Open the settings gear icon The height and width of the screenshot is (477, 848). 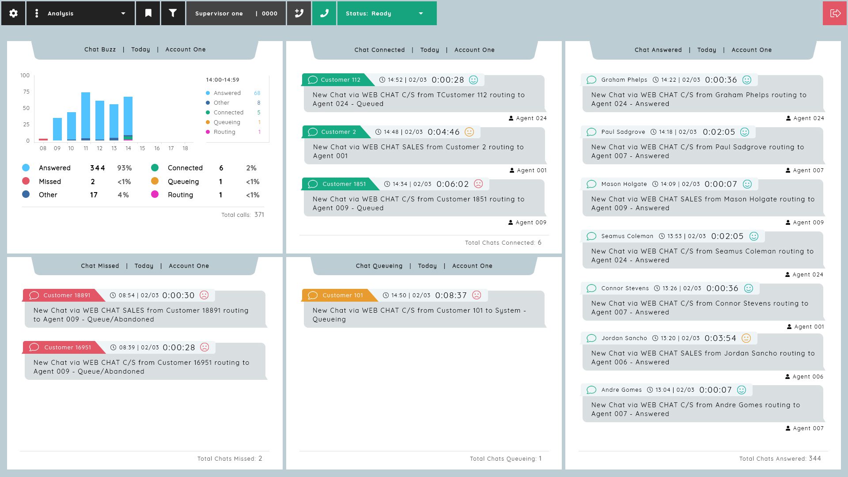(13, 13)
